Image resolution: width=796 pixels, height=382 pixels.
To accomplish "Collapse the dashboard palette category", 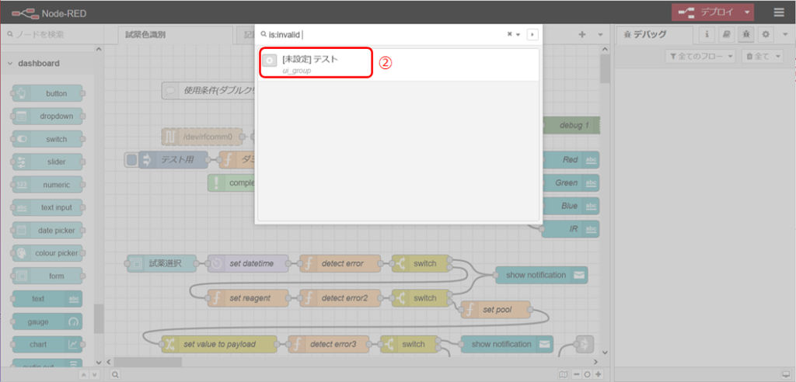I will pyautogui.click(x=11, y=64).
